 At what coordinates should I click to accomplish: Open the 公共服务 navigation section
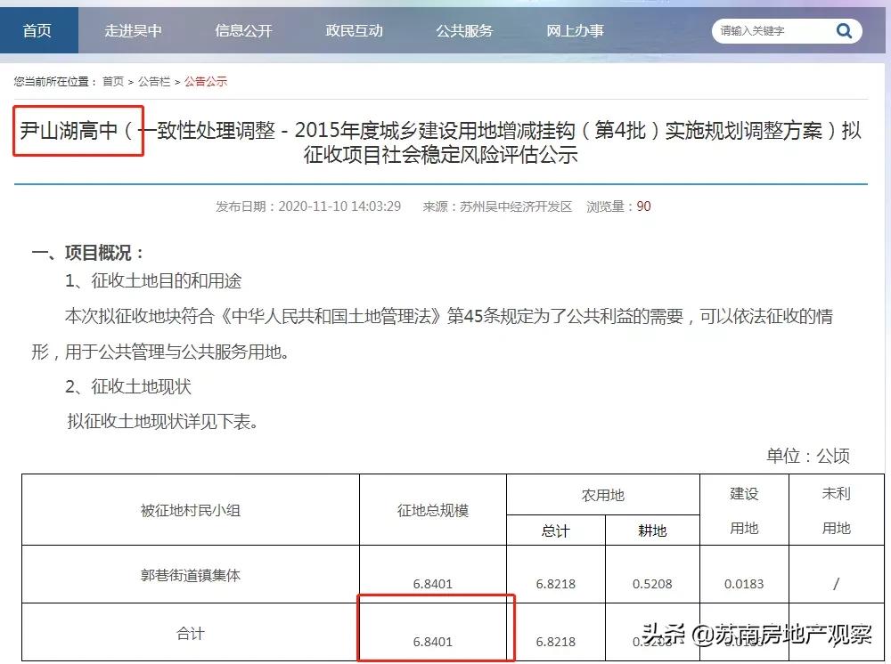point(463,29)
